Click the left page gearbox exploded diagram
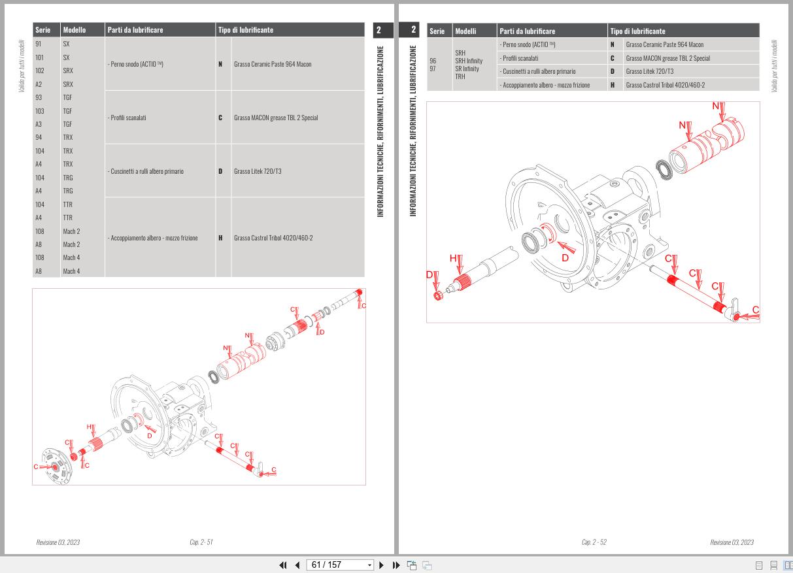The height and width of the screenshot is (573, 793). pos(199,387)
